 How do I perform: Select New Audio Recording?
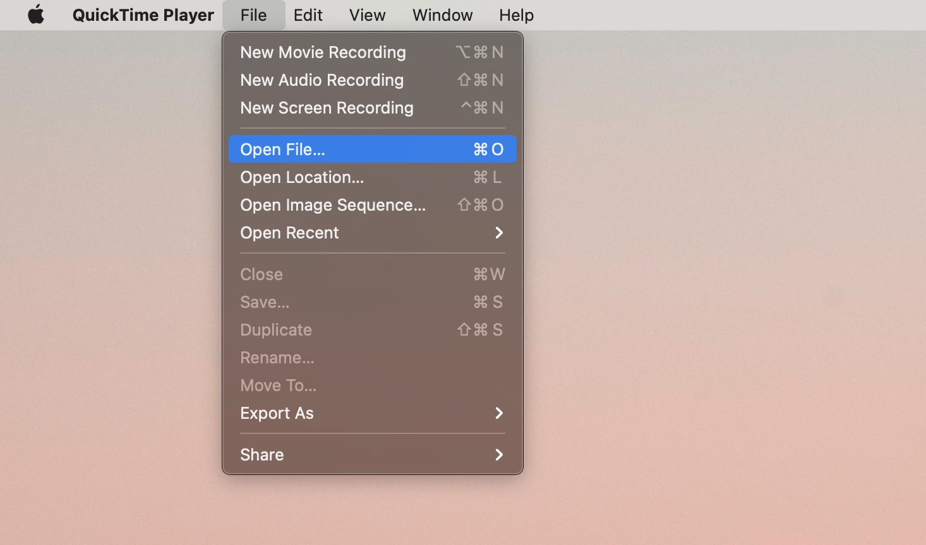[322, 80]
